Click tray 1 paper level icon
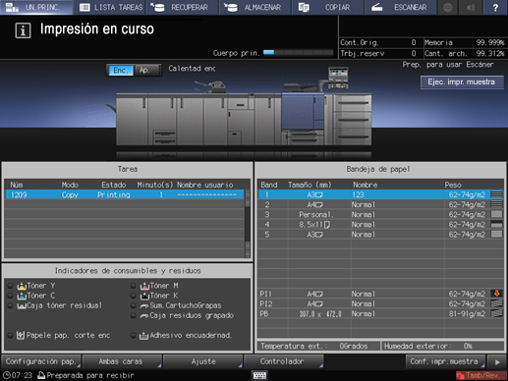Screen dimensions: 508x381 click(496, 194)
